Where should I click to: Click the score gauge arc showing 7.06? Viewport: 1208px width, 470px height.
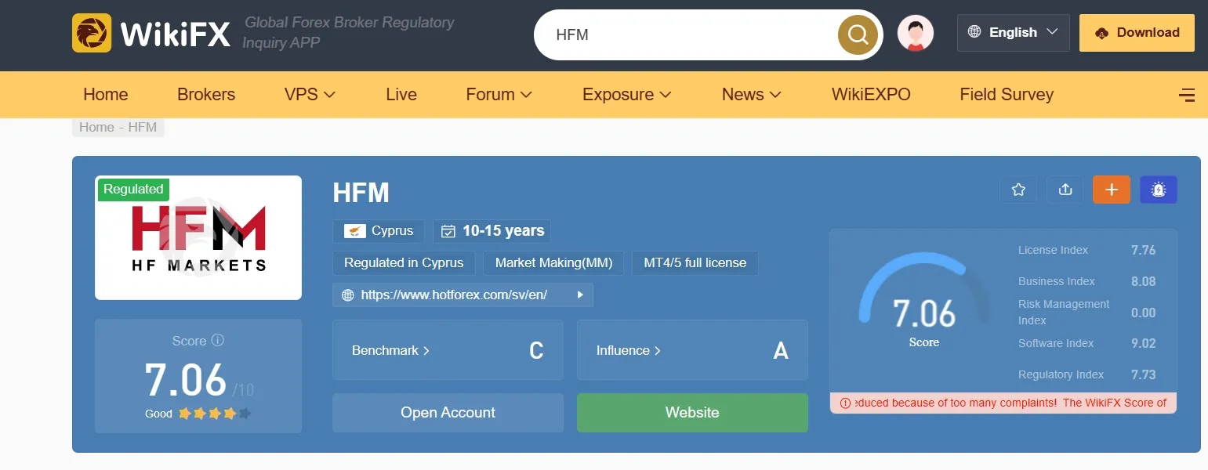pos(923,287)
